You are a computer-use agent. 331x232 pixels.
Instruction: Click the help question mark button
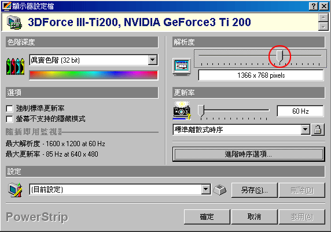coord(314,6)
